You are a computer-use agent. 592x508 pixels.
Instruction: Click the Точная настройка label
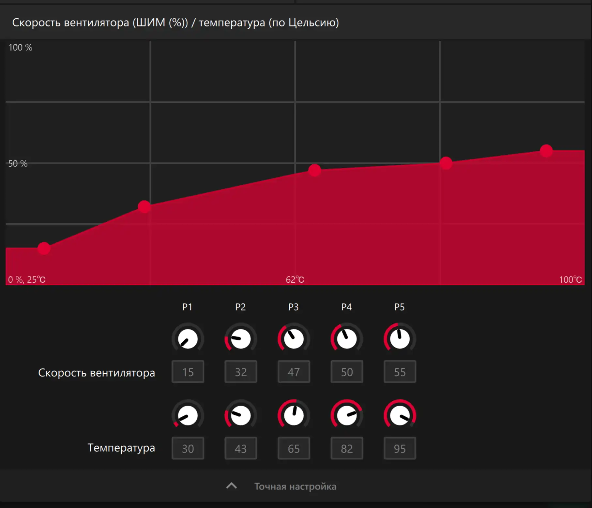[x=295, y=486]
